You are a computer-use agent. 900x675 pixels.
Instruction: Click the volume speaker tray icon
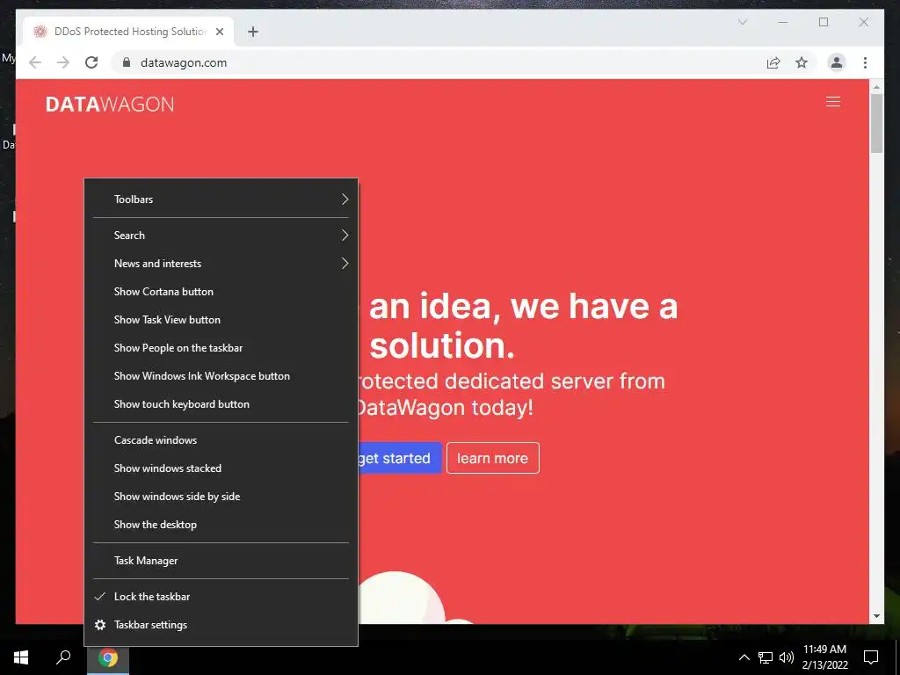(x=787, y=657)
